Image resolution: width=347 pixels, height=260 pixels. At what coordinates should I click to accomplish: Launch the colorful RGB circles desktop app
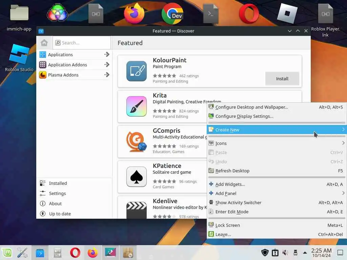[x=58, y=13]
